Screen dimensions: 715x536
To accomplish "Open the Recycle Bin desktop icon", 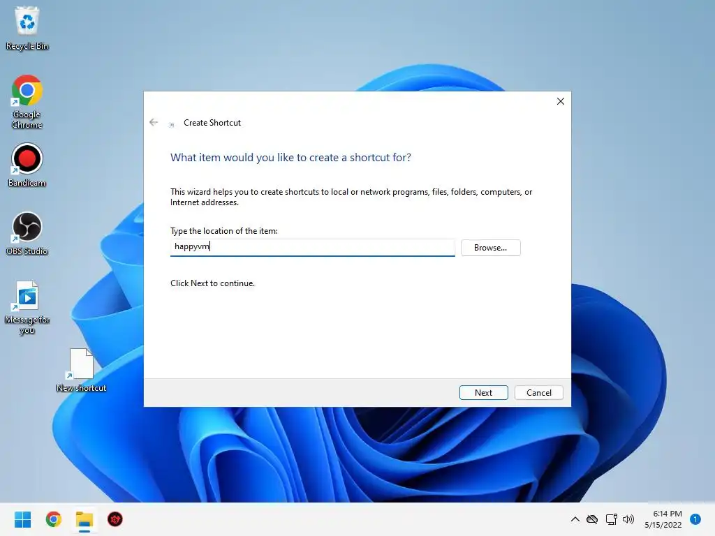I will pos(27,28).
